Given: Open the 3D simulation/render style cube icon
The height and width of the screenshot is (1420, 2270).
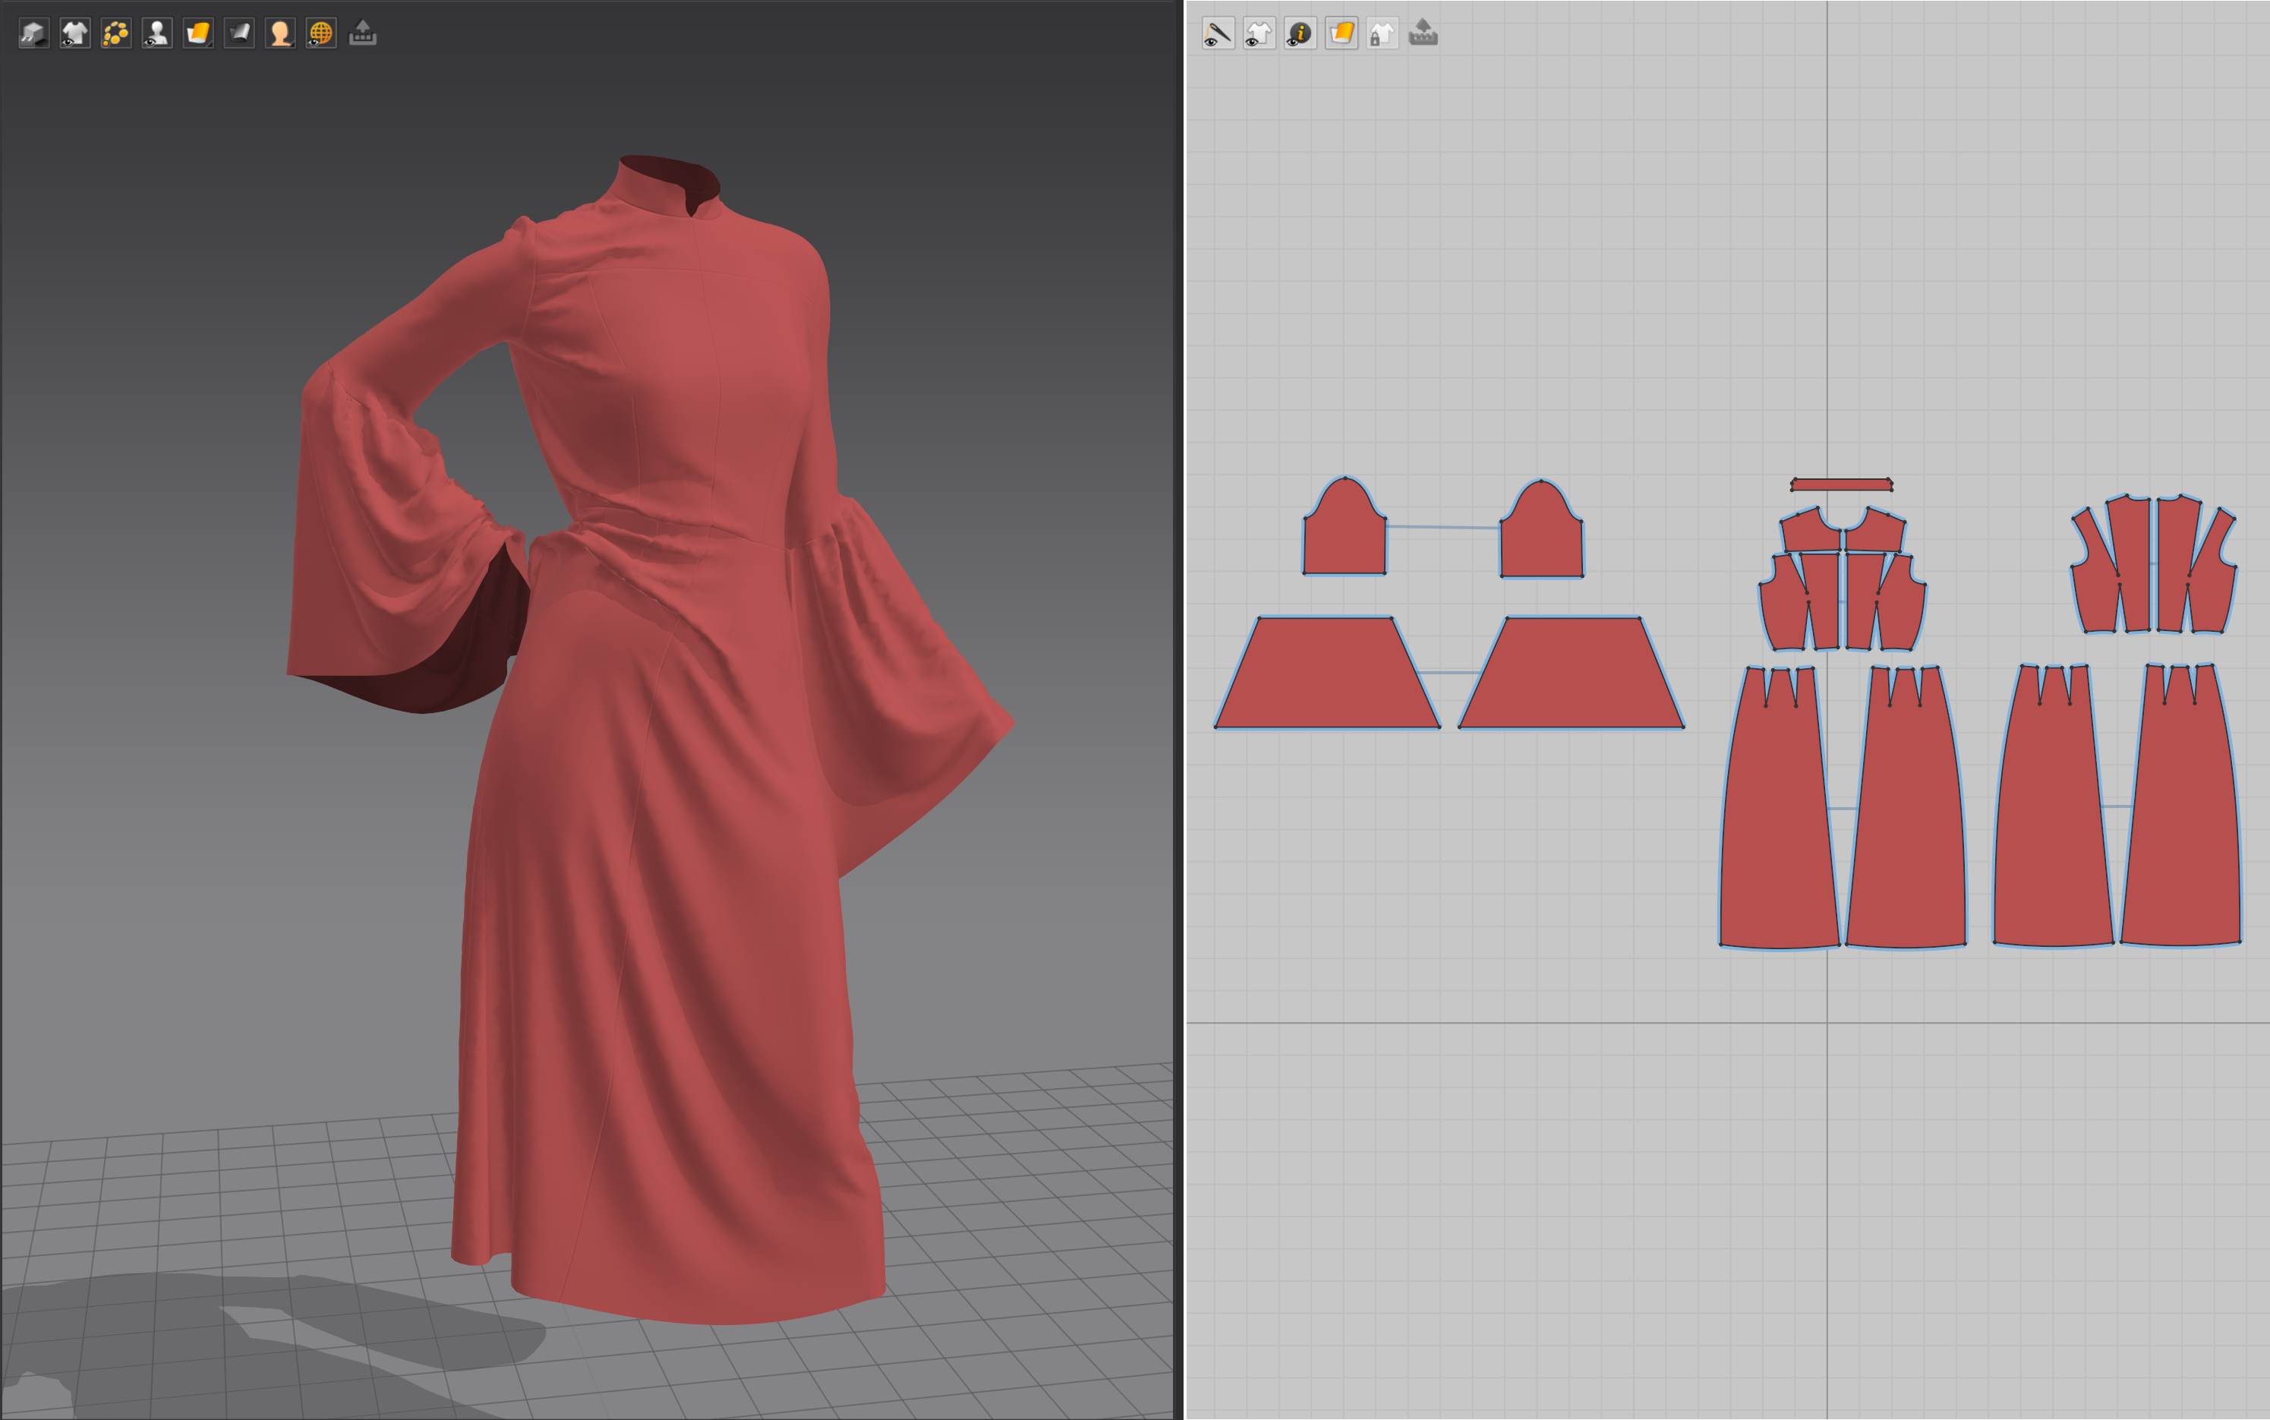Looking at the screenshot, I should [x=34, y=34].
